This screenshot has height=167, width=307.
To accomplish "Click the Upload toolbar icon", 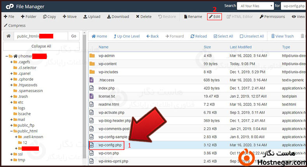I will pyautogui.click(x=92, y=17).
